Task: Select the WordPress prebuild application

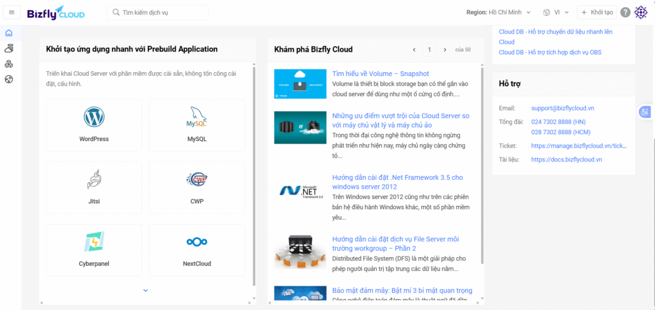Action: click(x=94, y=125)
